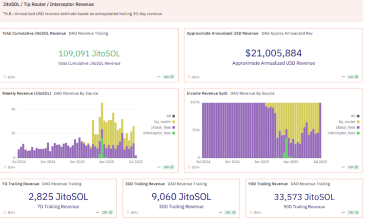Click the green interceptor segment in Income Revenue Split chart
Image resolution: width=366 pixels, height=221 pixels.
pos(286,148)
